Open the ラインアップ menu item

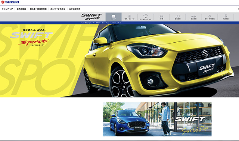pos(7,9)
